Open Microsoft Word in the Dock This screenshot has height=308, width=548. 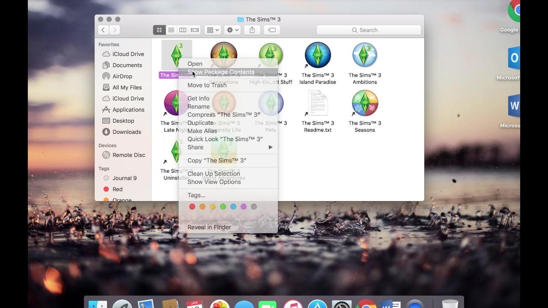tap(390, 304)
